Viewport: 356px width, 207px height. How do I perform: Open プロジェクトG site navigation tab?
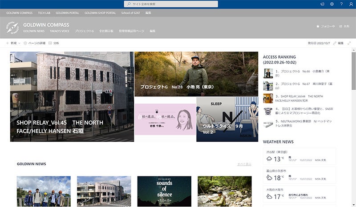click(84, 31)
